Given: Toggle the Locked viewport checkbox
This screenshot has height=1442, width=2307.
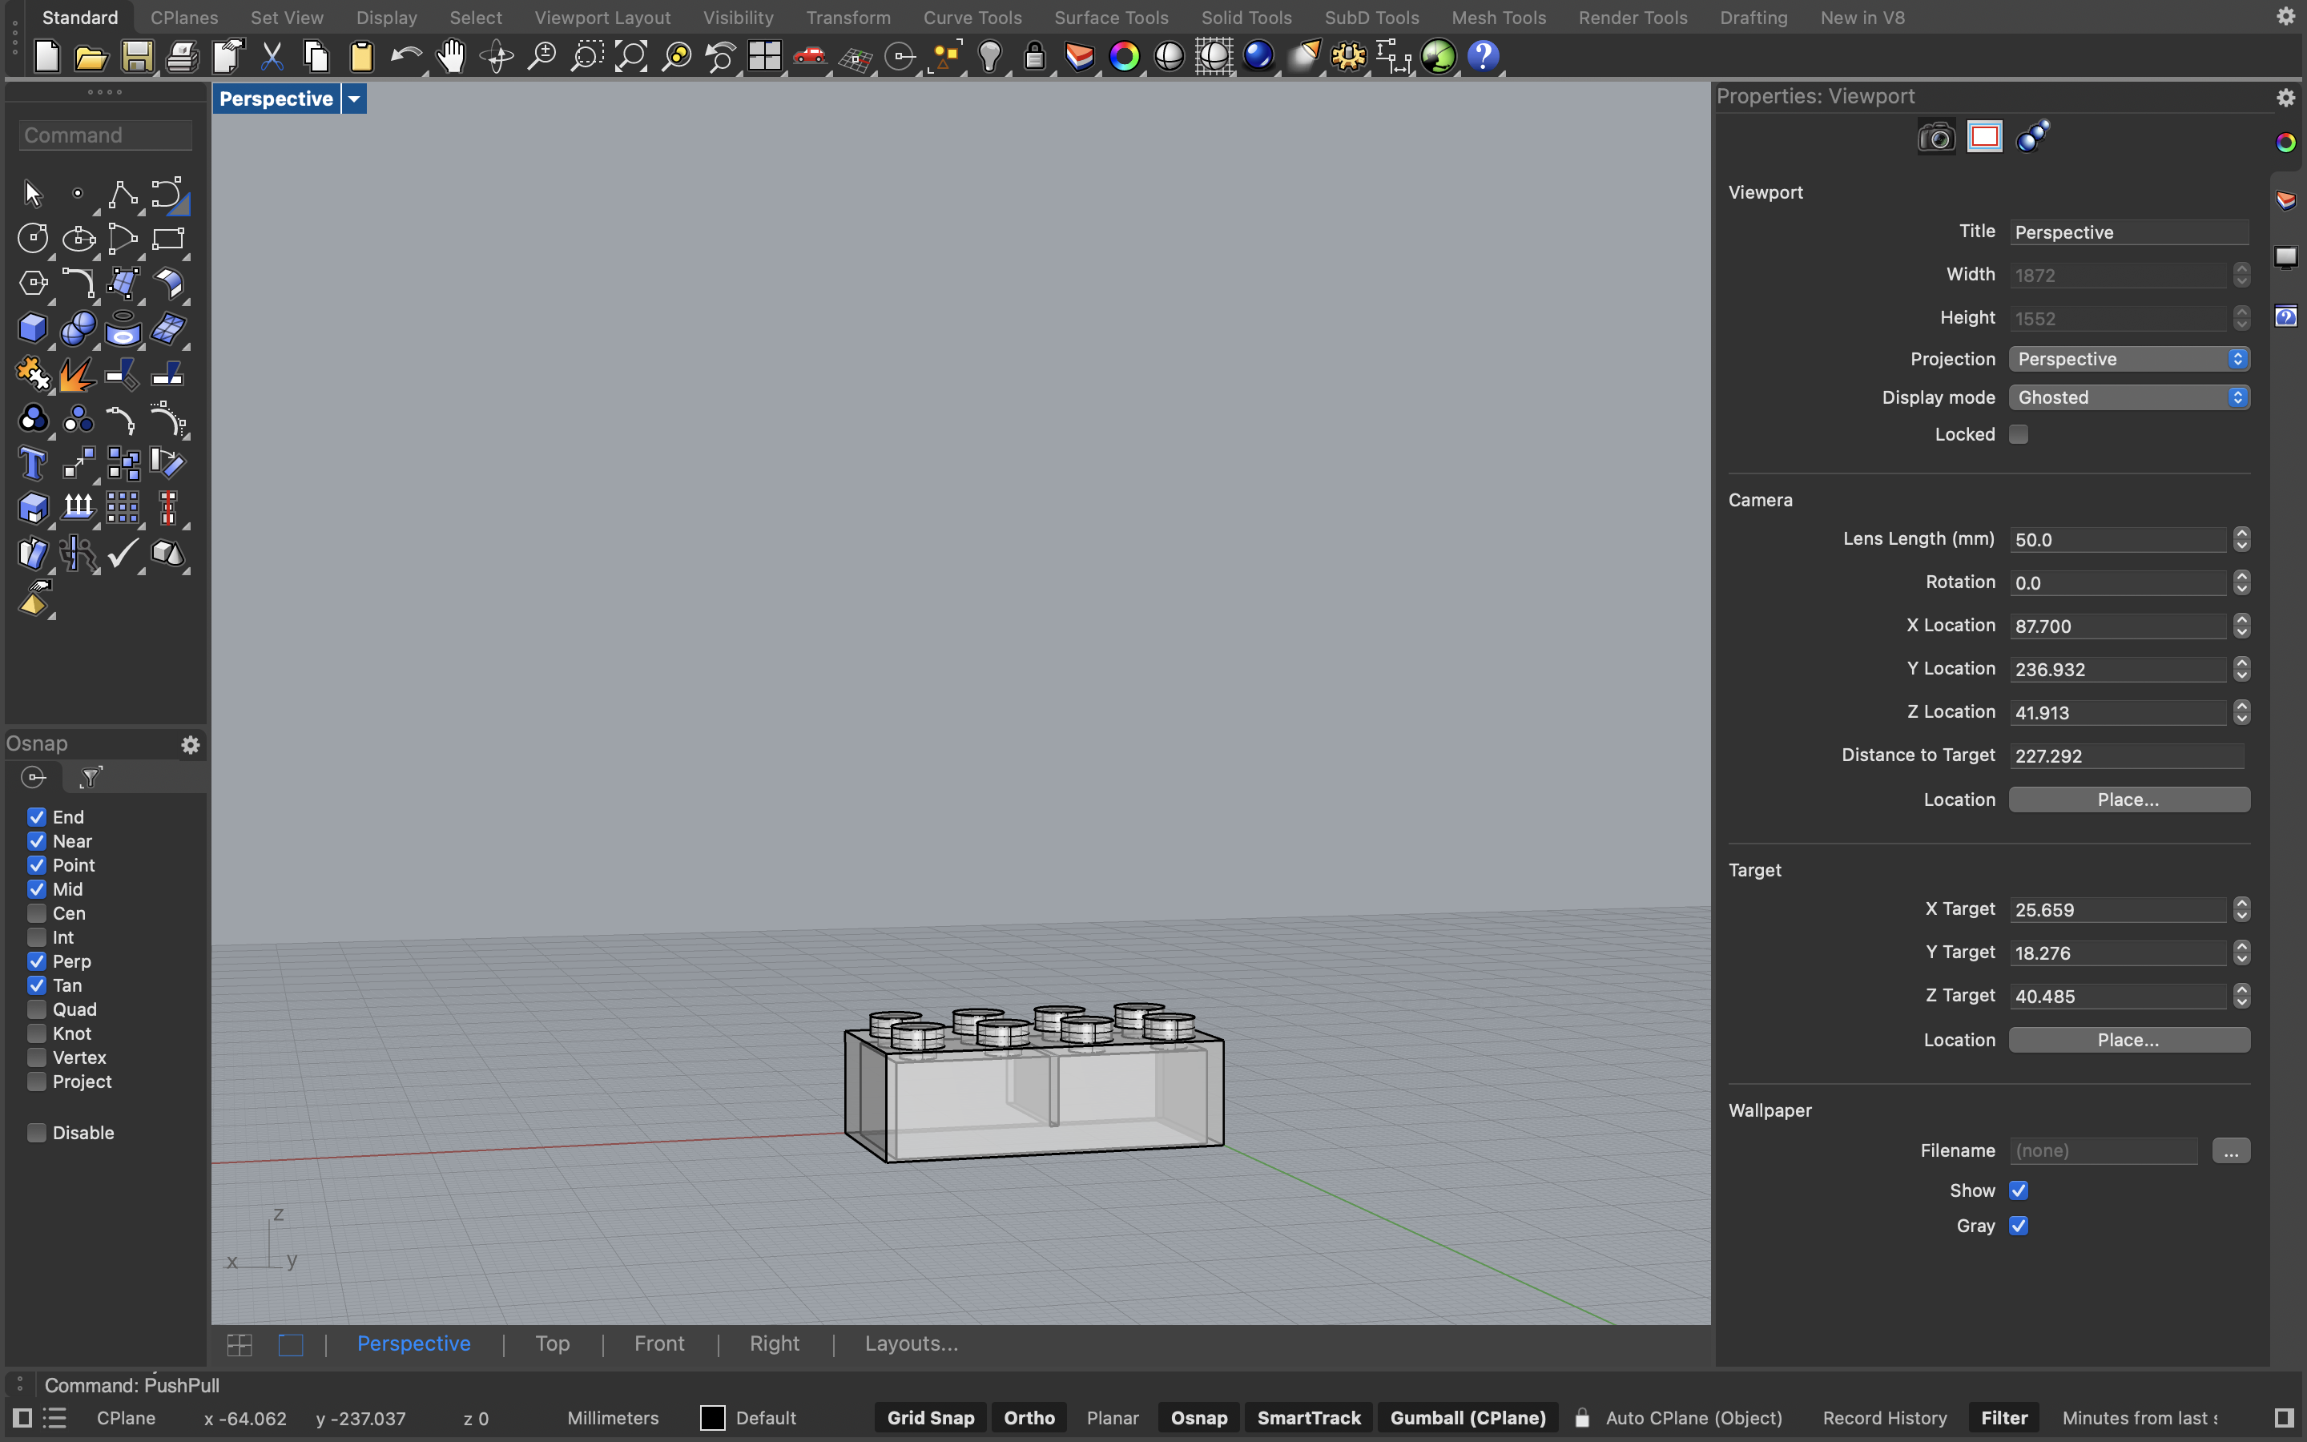Looking at the screenshot, I should pyautogui.click(x=2018, y=435).
